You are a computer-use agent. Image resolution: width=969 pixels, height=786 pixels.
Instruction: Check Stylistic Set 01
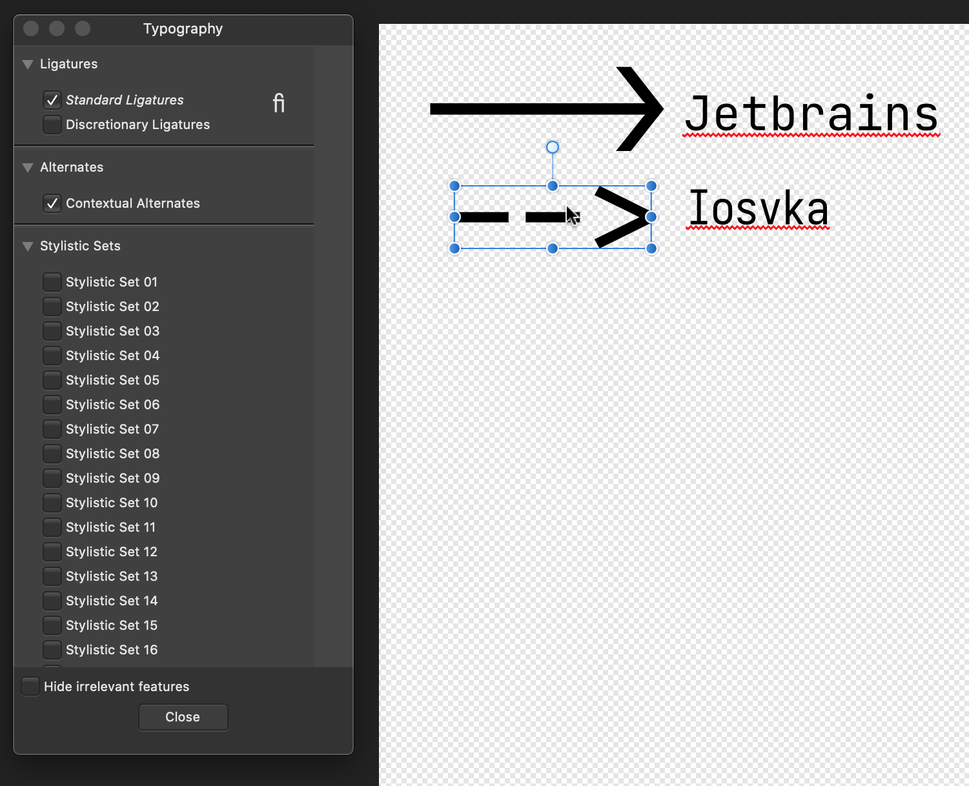click(52, 282)
